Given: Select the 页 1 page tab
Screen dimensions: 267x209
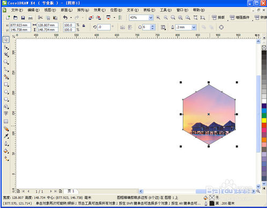Looking at the screenshot, I should pos(71,191).
